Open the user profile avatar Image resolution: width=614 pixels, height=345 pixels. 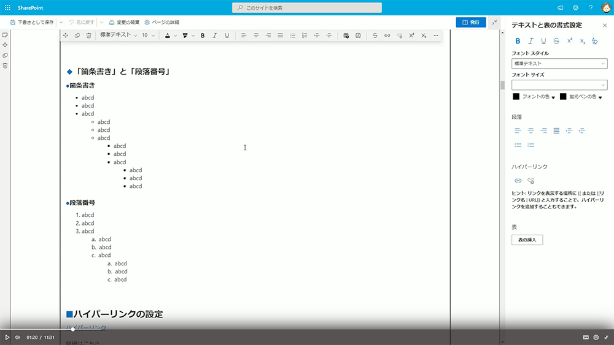[x=606, y=7]
